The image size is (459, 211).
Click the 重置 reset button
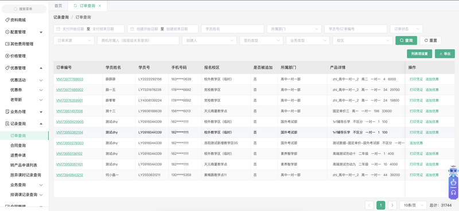click(431, 41)
